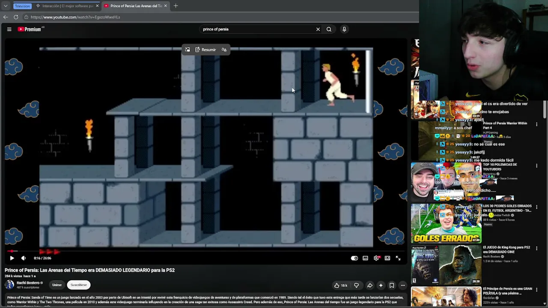Like the video (15 k)
548x308 pixels.
(341, 285)
